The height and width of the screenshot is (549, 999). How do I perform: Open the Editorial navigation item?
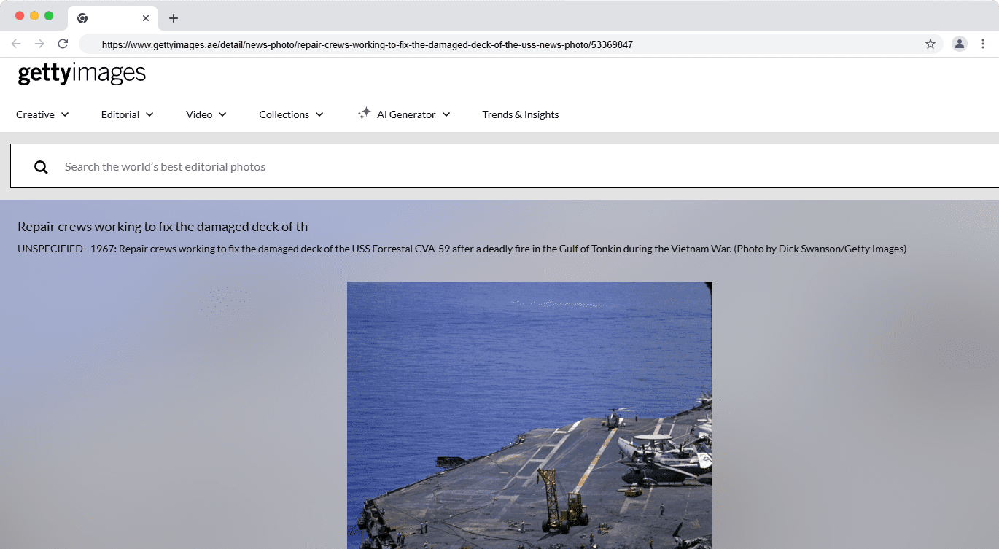tap(120, 114)
